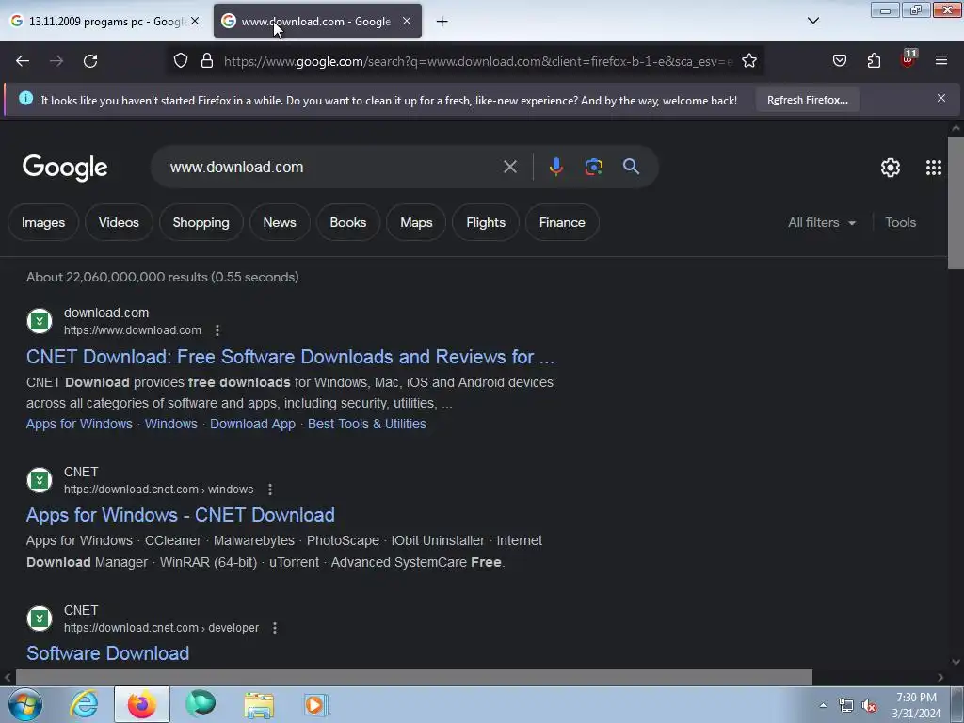Submit search with magnifier icon
This screenshot has width=964, height=723.
(631, 167)
